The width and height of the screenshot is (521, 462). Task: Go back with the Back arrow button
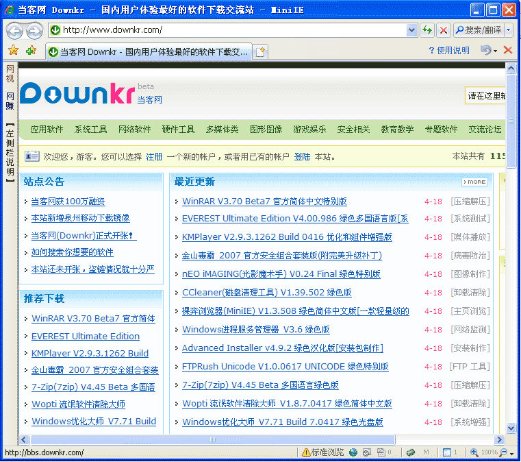tap(14, 31)
